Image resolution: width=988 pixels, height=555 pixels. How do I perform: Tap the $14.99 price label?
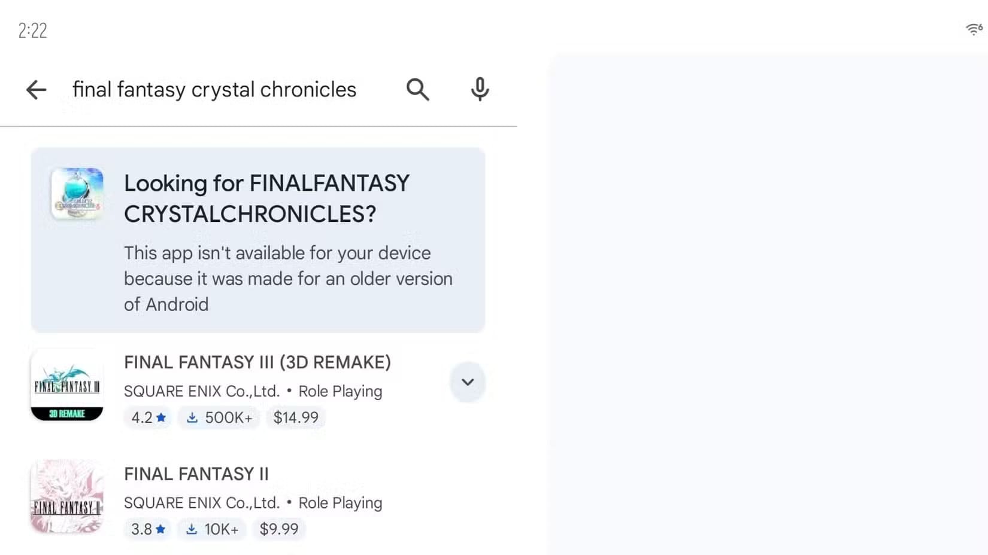coord(296,417)
